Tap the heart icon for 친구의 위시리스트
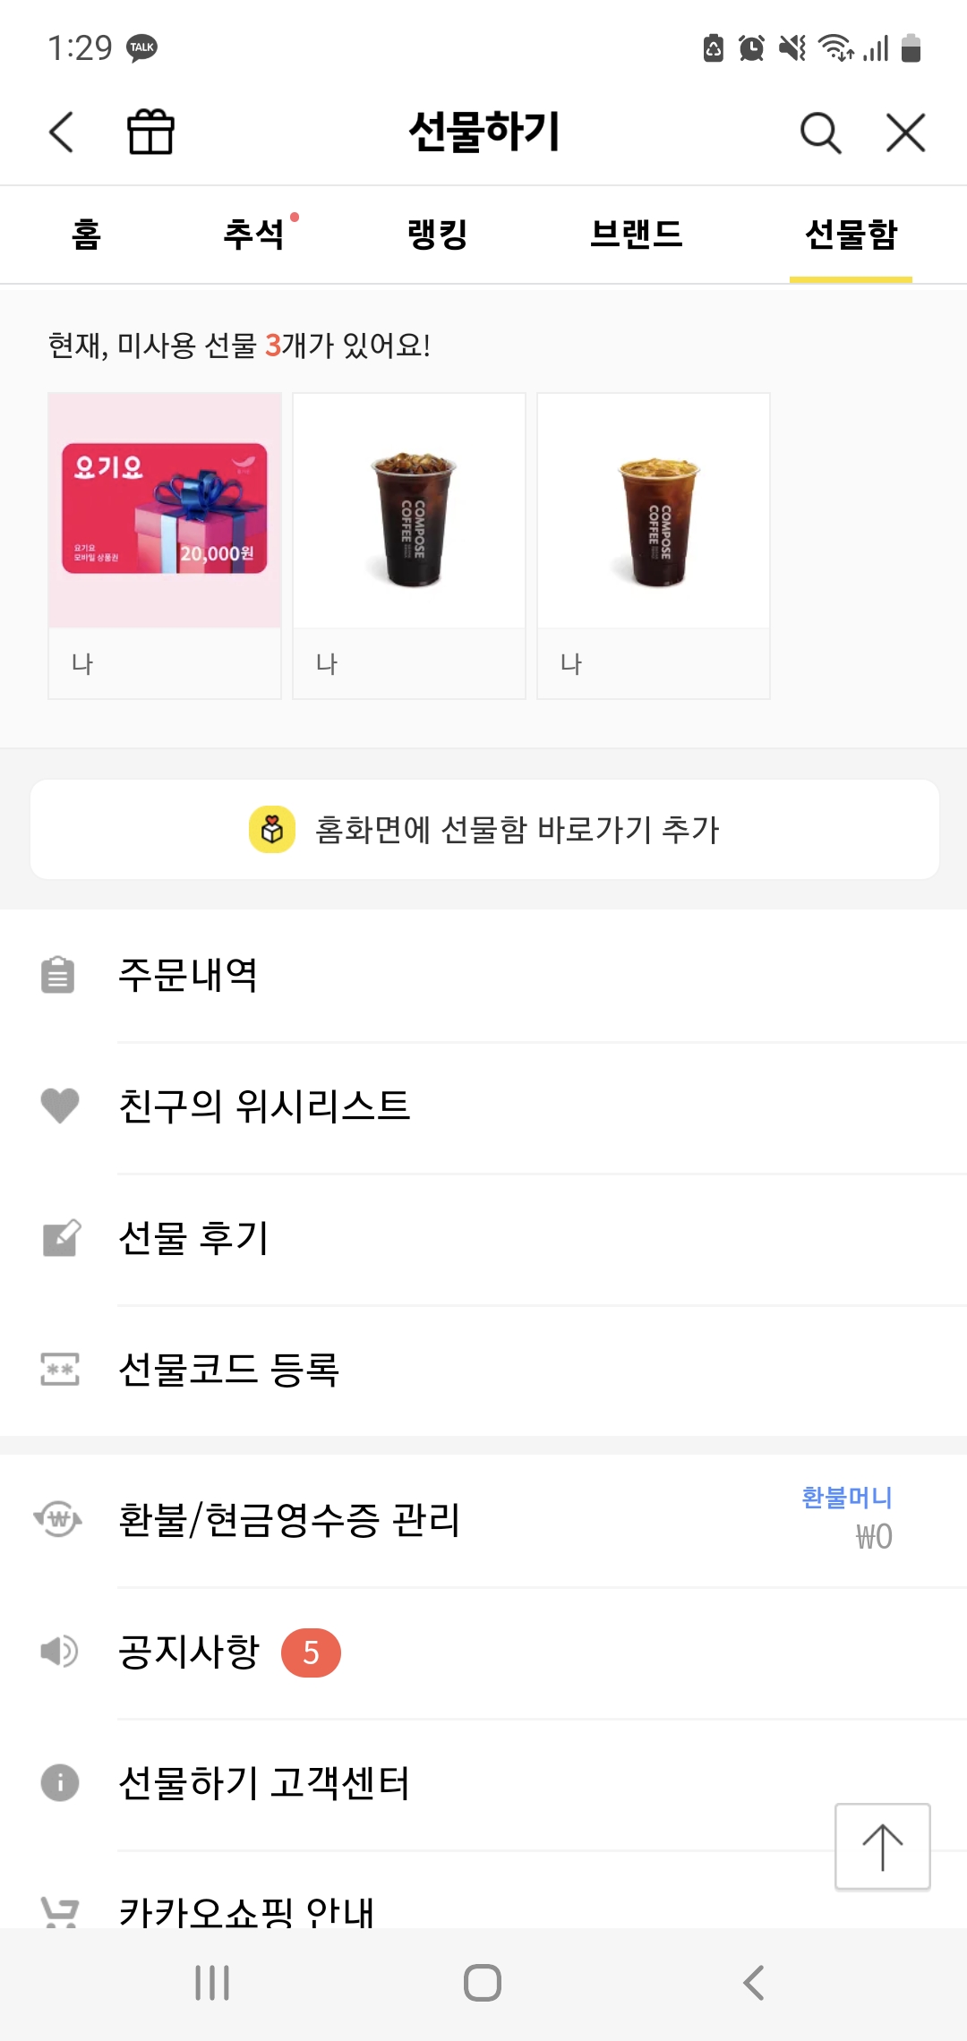Viewport: 967px width, 2041px height. click(60, 1106)
